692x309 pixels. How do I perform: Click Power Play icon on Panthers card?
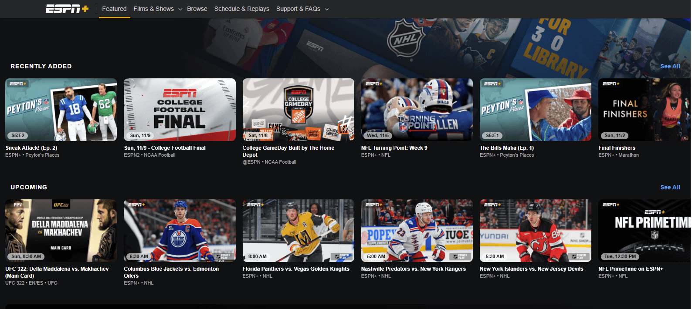[341, 256]
